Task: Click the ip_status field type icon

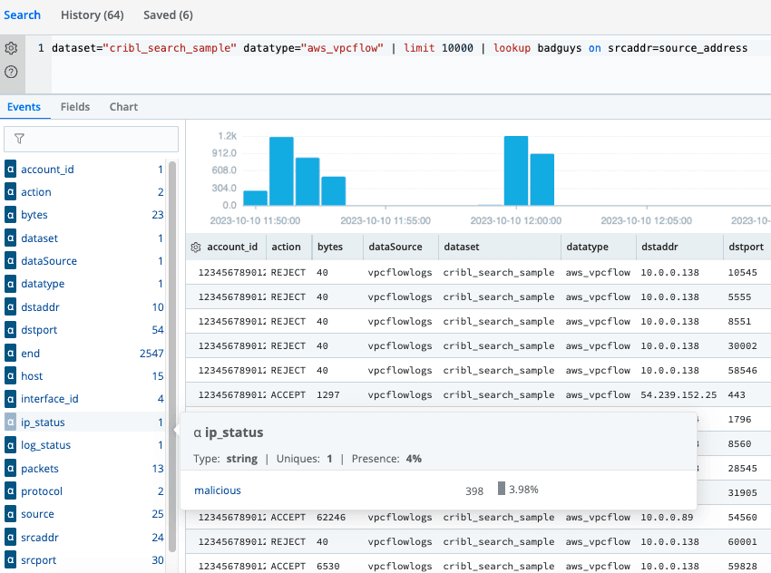Action: 11,422
